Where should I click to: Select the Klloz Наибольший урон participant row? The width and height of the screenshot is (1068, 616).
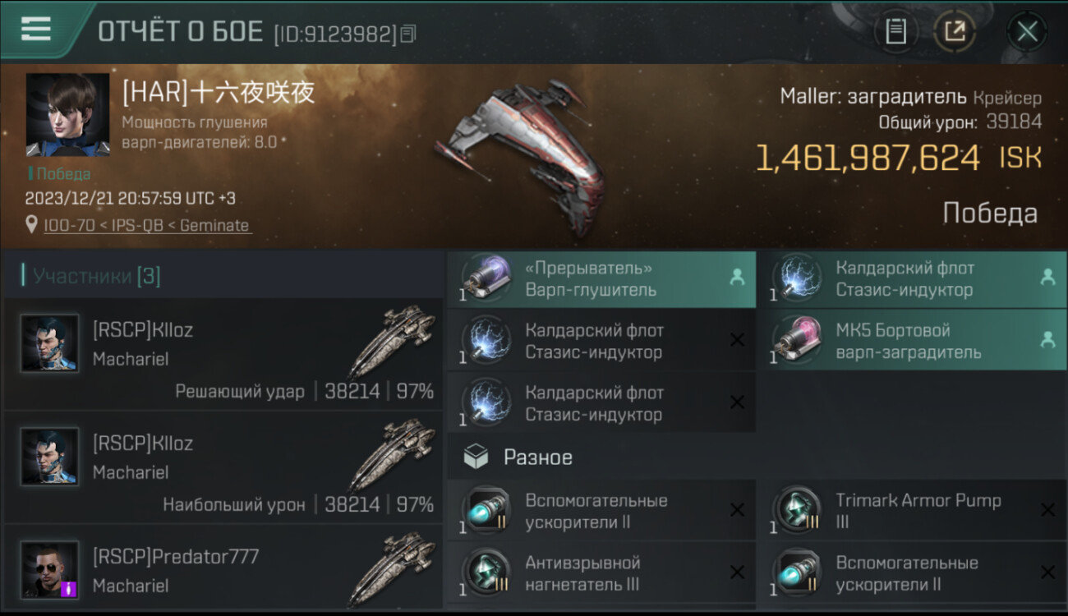tap(223, 468)
